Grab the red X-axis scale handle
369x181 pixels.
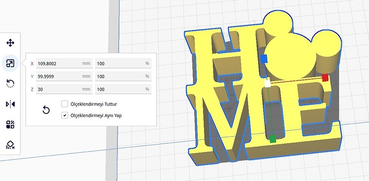click(325, 78)
